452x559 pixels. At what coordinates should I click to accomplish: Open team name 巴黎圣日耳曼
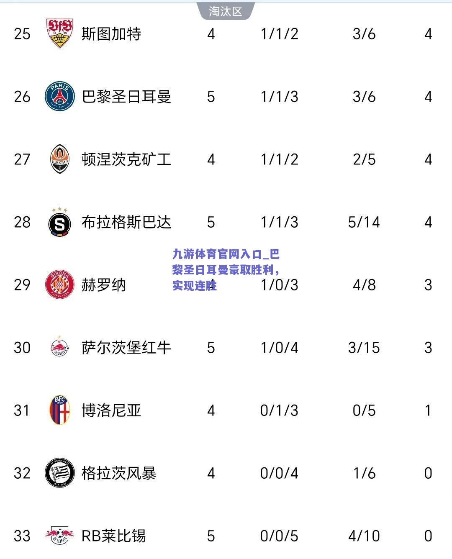pyautogui.click(x=126, y=97)
